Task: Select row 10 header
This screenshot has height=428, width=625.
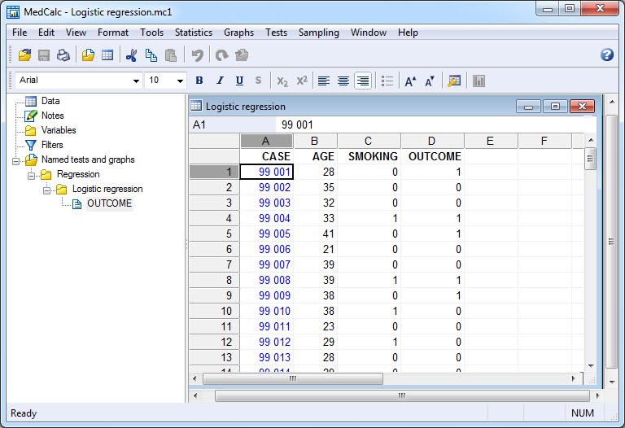Action: (215, 311)
